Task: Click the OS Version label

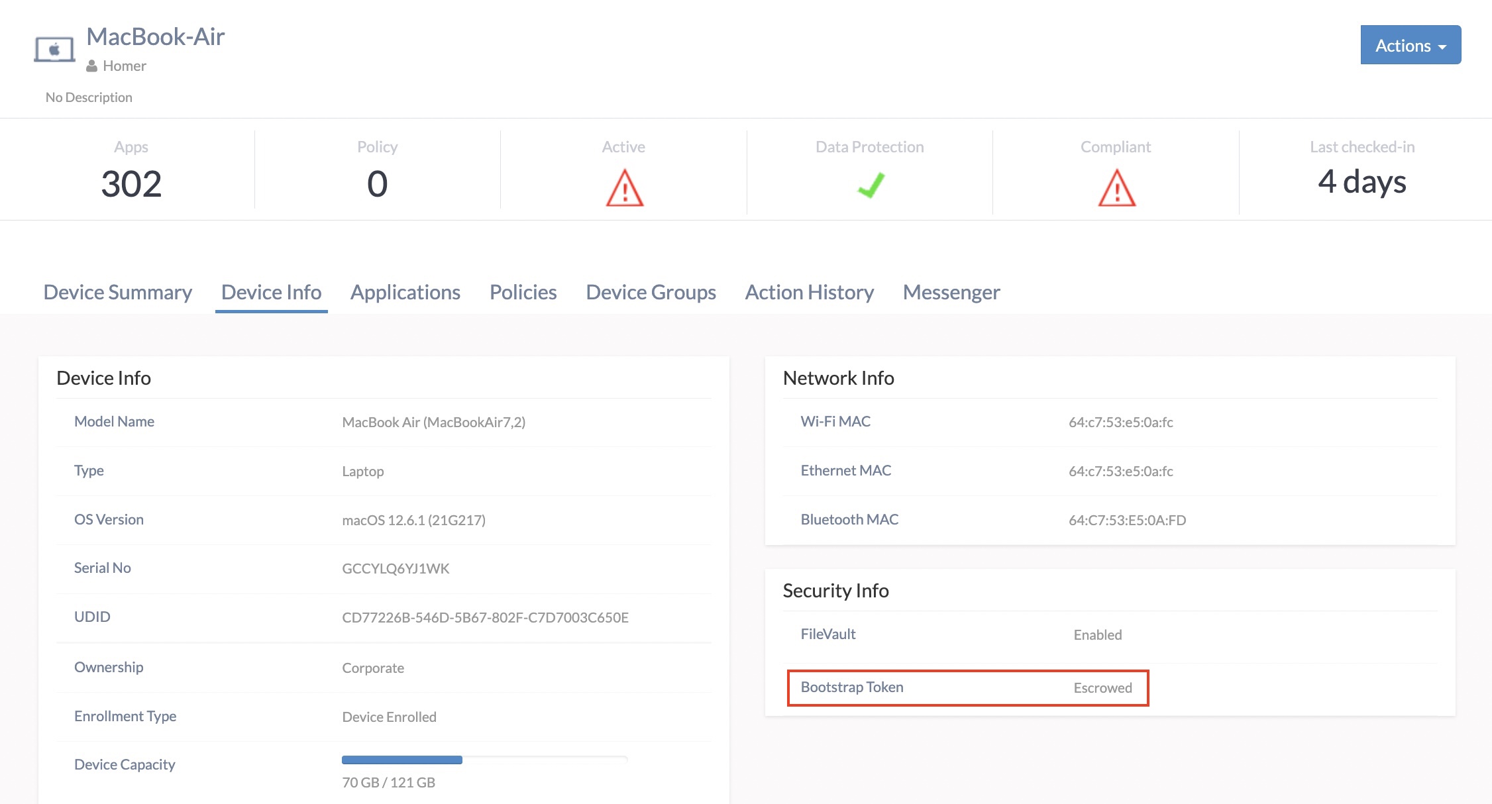Action: tap(109, 520)
